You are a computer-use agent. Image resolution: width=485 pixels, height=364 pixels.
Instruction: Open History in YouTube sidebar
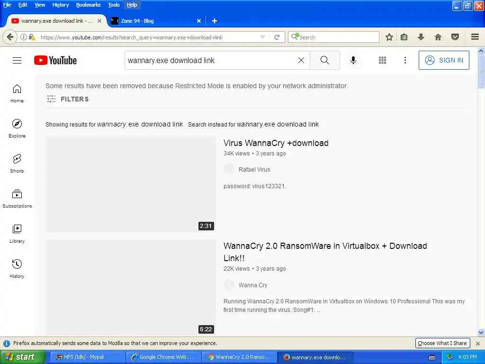coord(17,269)
